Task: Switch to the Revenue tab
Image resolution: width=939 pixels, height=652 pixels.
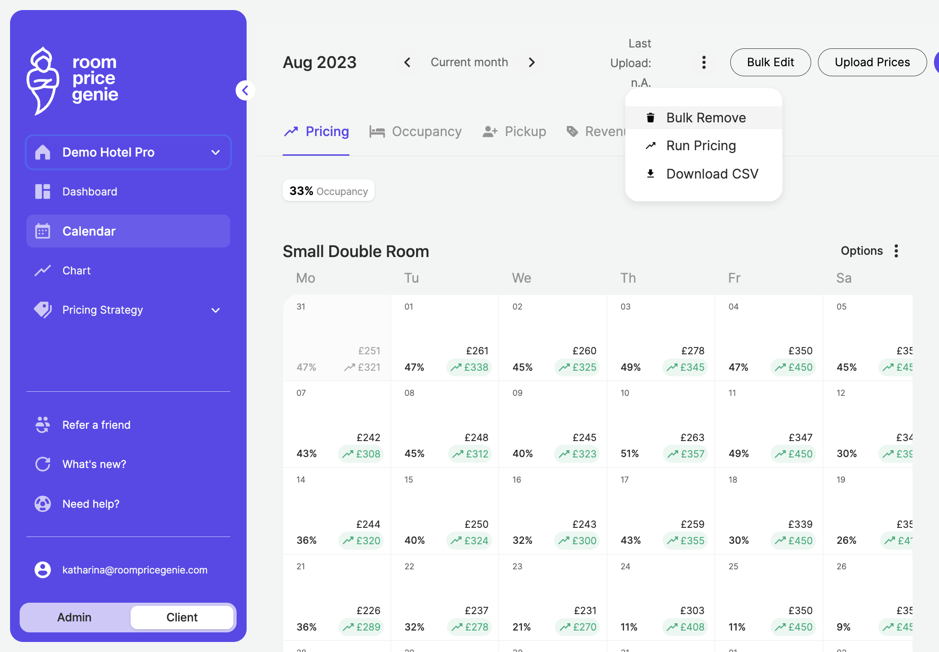Action: point(596,131)
